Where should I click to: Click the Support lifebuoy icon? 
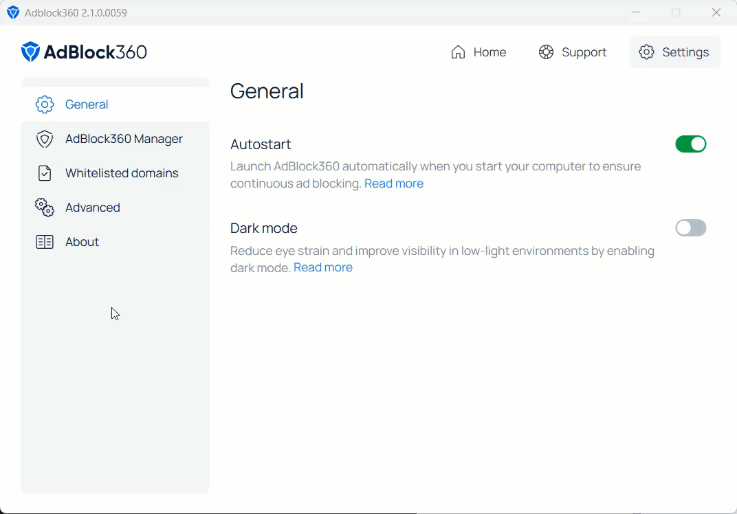click(x=546, y=52)
